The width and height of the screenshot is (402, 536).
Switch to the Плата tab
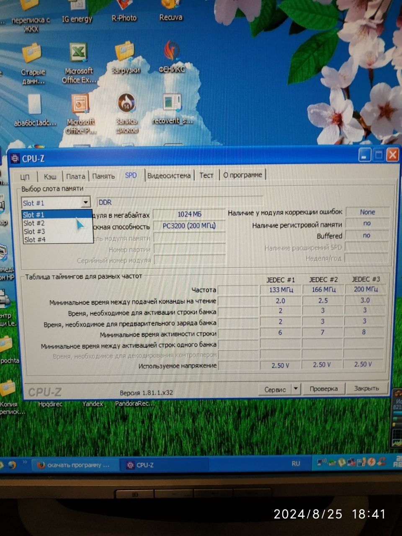click(75, 176)
